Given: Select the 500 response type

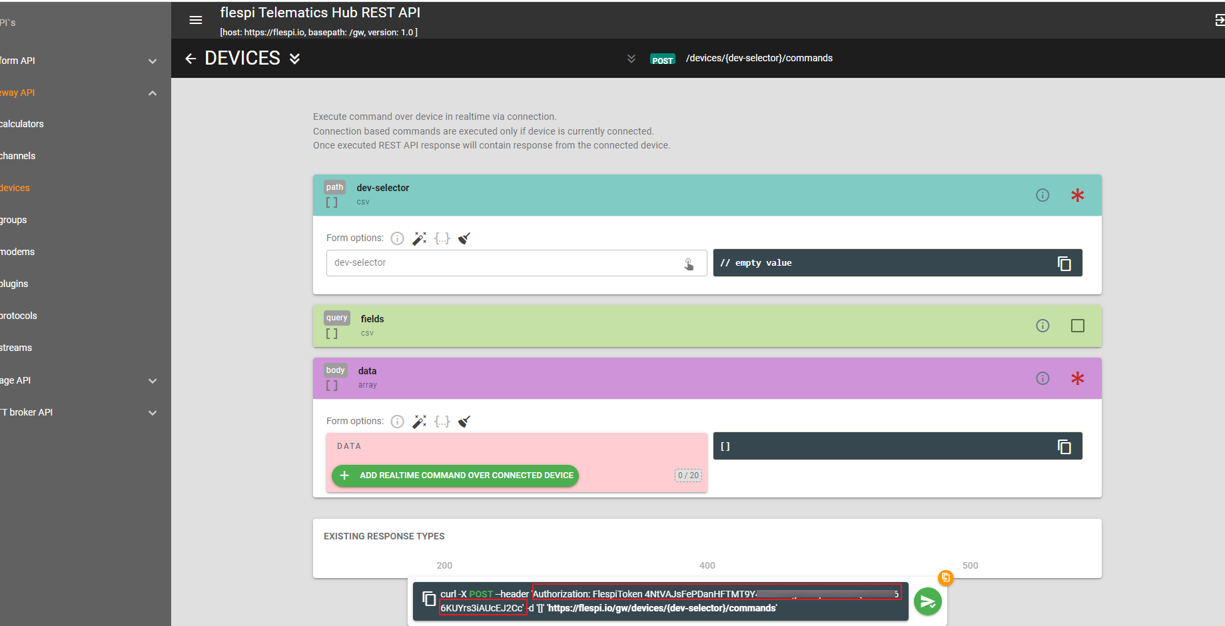Looking at the screenshot, I should point(971,565).
